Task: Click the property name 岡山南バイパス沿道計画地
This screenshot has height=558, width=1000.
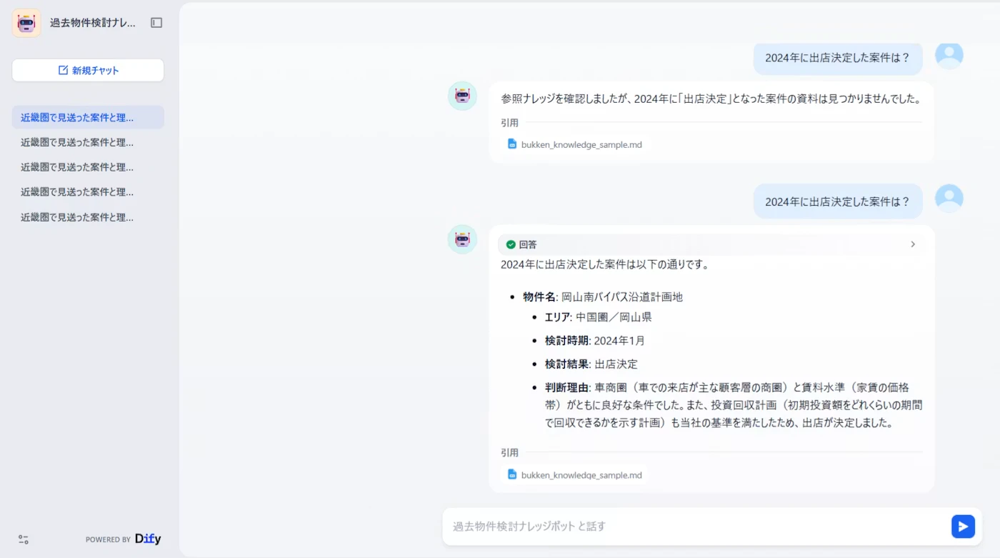Action: point(622,297)
